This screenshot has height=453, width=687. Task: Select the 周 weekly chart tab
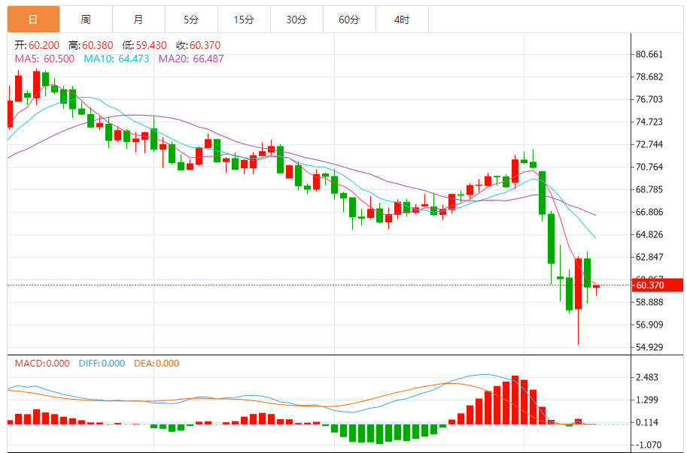pos(86,20)
